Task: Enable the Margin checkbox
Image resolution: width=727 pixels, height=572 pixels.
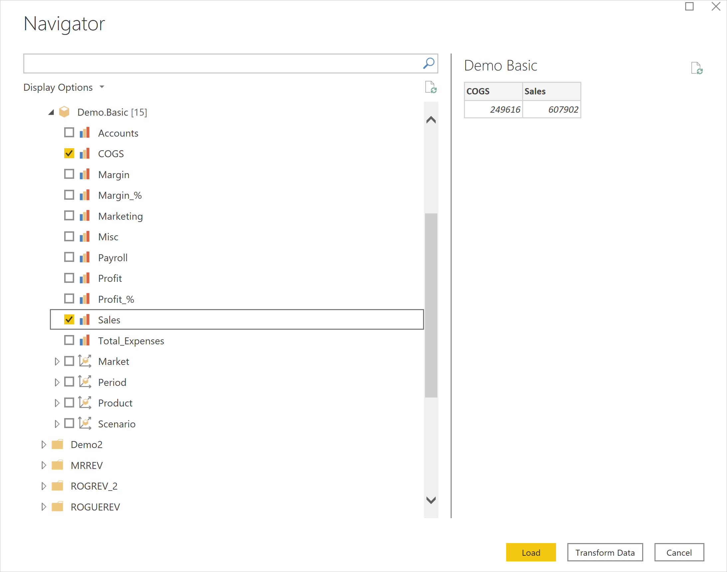Action: click(69, 173)
